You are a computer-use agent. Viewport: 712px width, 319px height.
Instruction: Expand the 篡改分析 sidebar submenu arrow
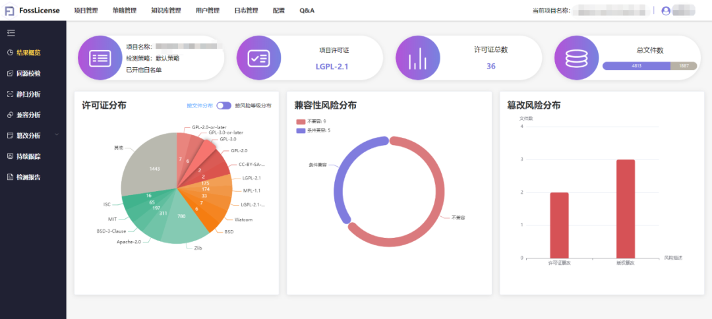57,135
